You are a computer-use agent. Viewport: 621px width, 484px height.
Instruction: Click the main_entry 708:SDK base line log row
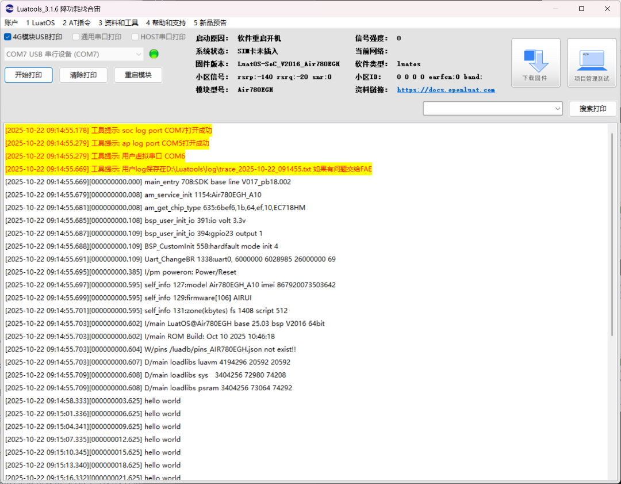[x=148, y=182]
